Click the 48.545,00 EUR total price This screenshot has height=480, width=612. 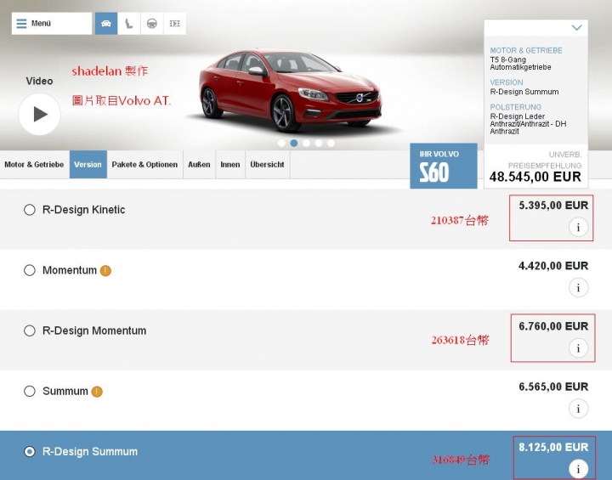pyautogui.click(x=535, y=177)
